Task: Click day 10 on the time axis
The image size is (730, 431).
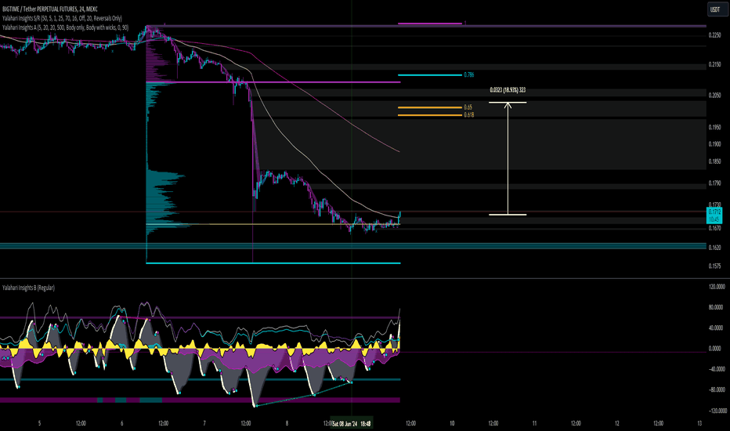Action: pyautogui.click(x=452, y=423)
